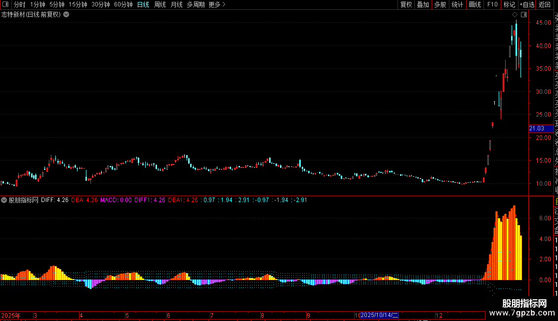Click month 8 on the time axis
The image size is (558, 321).
pyautogui.click(x=262, y=315)
